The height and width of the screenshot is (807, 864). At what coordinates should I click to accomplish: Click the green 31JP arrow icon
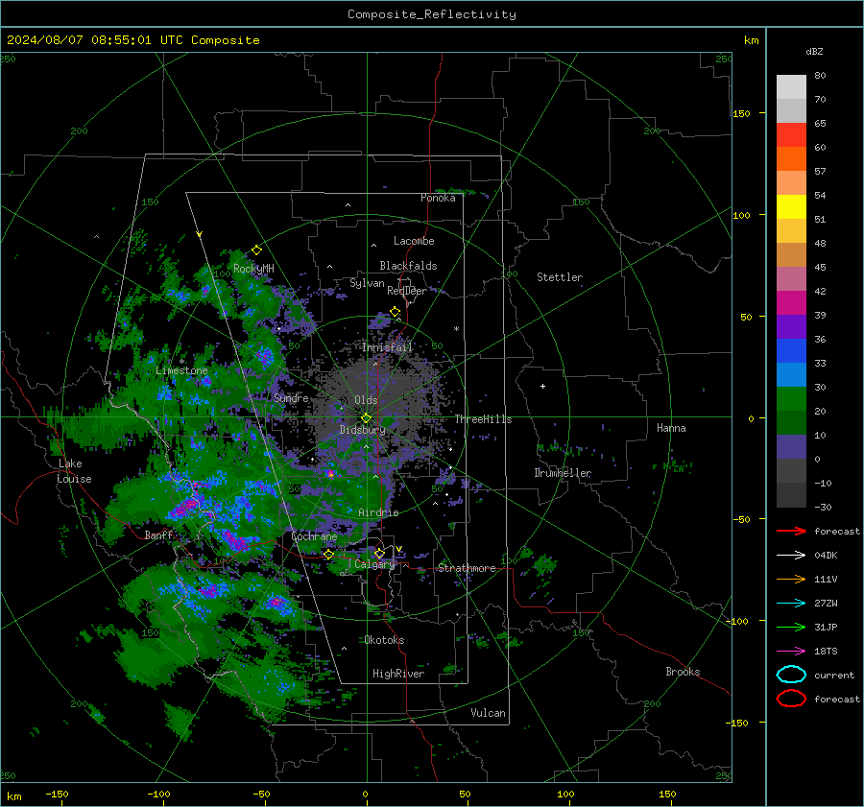(791, 627)
